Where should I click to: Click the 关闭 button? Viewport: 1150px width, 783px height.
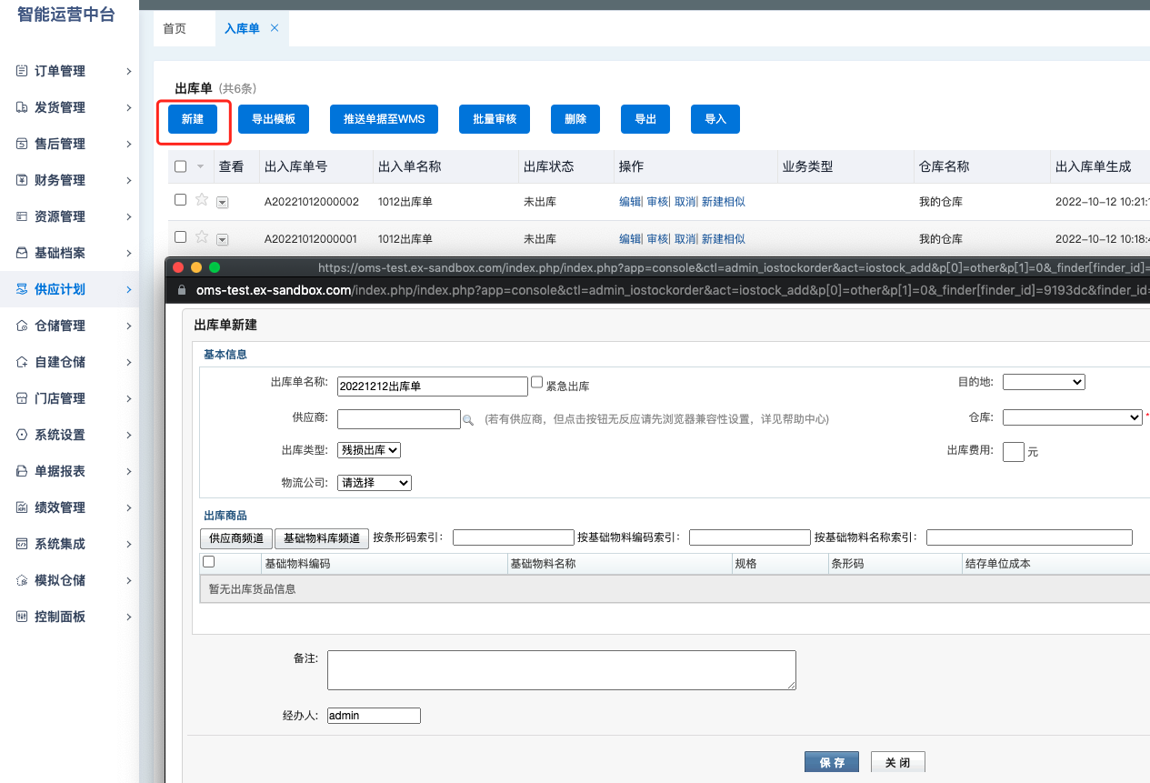tap(897, 762)
